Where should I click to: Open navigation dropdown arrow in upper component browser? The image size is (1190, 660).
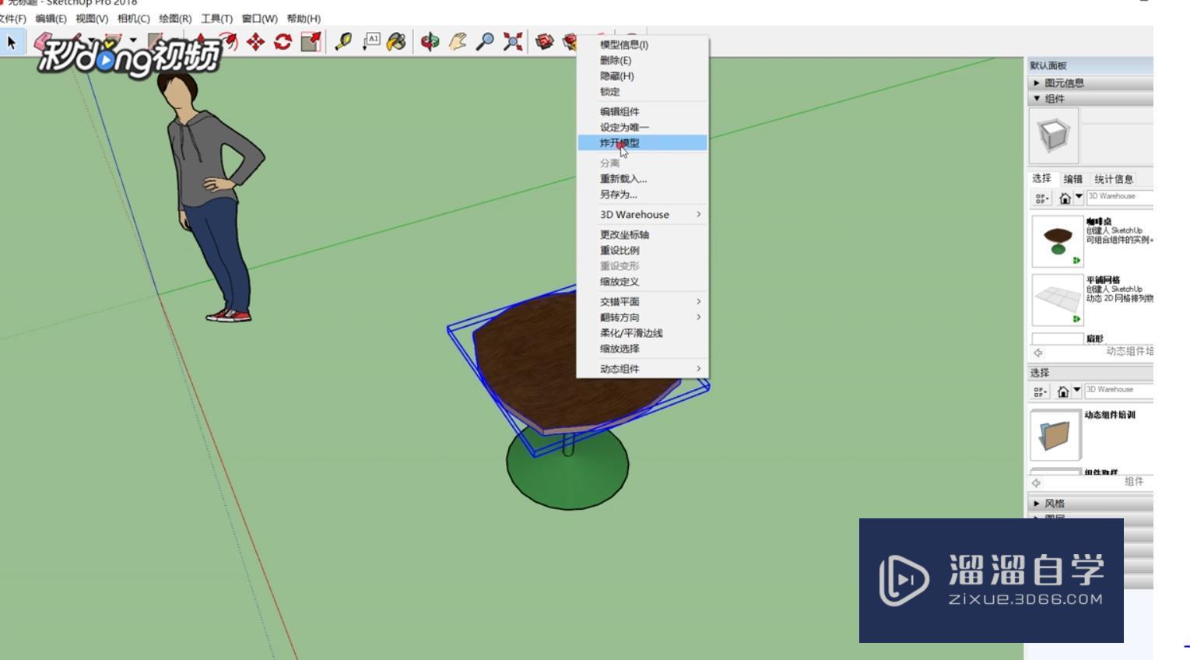coord(1079,196)
